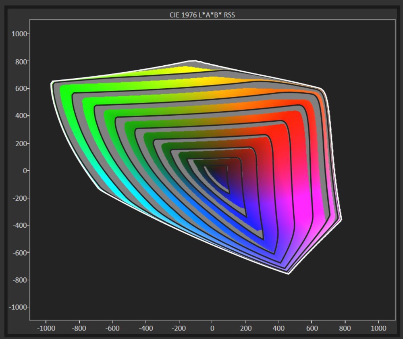Viewport: 403px width, 339px height.
Task: Pick the magenta region near the right edge
Action: 318,202
